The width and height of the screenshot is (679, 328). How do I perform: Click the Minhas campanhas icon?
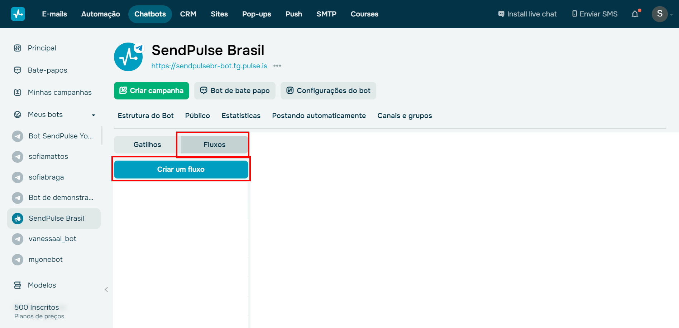point(18,92)
